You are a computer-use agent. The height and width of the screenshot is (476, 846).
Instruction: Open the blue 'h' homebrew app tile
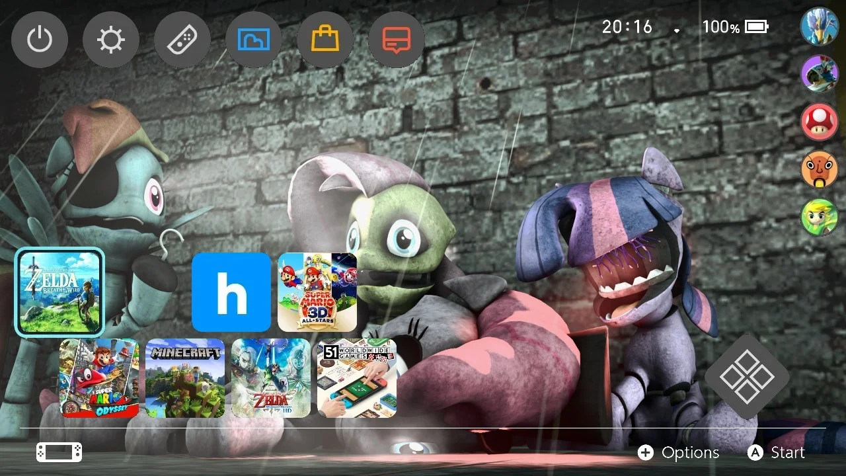coord(231,292)
